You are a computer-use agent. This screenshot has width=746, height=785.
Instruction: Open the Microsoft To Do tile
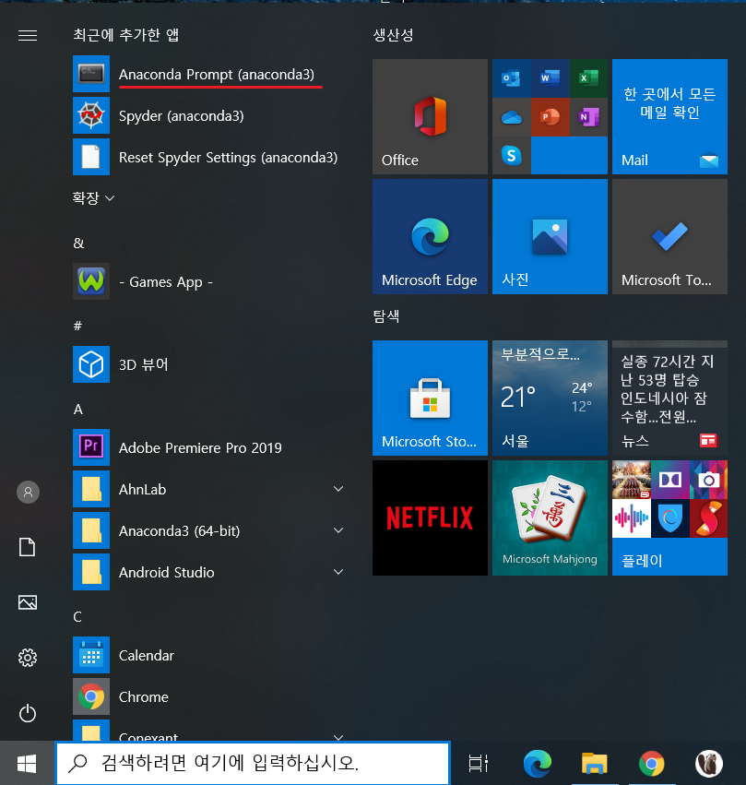coord(669,236)
